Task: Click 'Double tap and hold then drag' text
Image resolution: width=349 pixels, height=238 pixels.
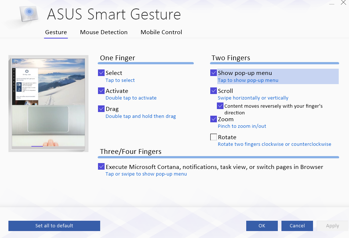Action: (x=141, y=116)
